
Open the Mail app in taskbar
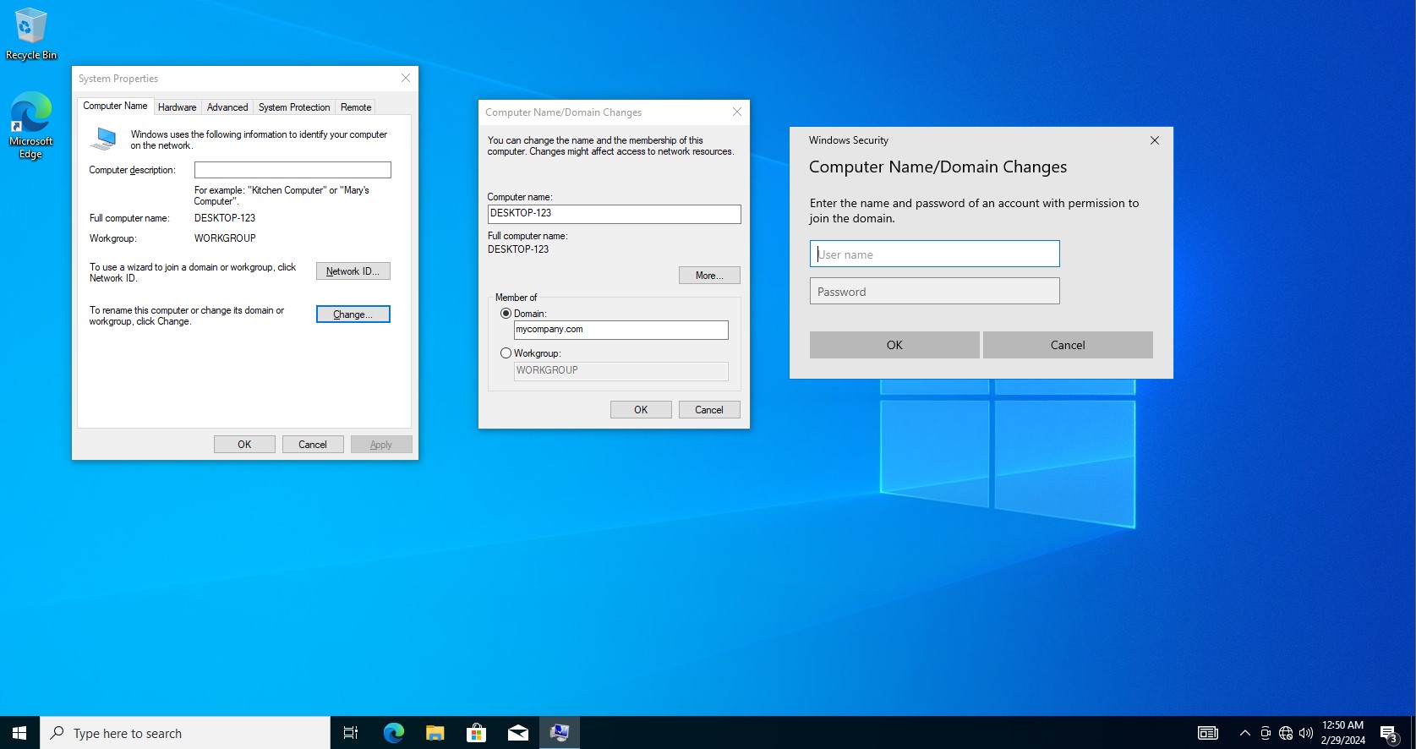pos(517,733)
